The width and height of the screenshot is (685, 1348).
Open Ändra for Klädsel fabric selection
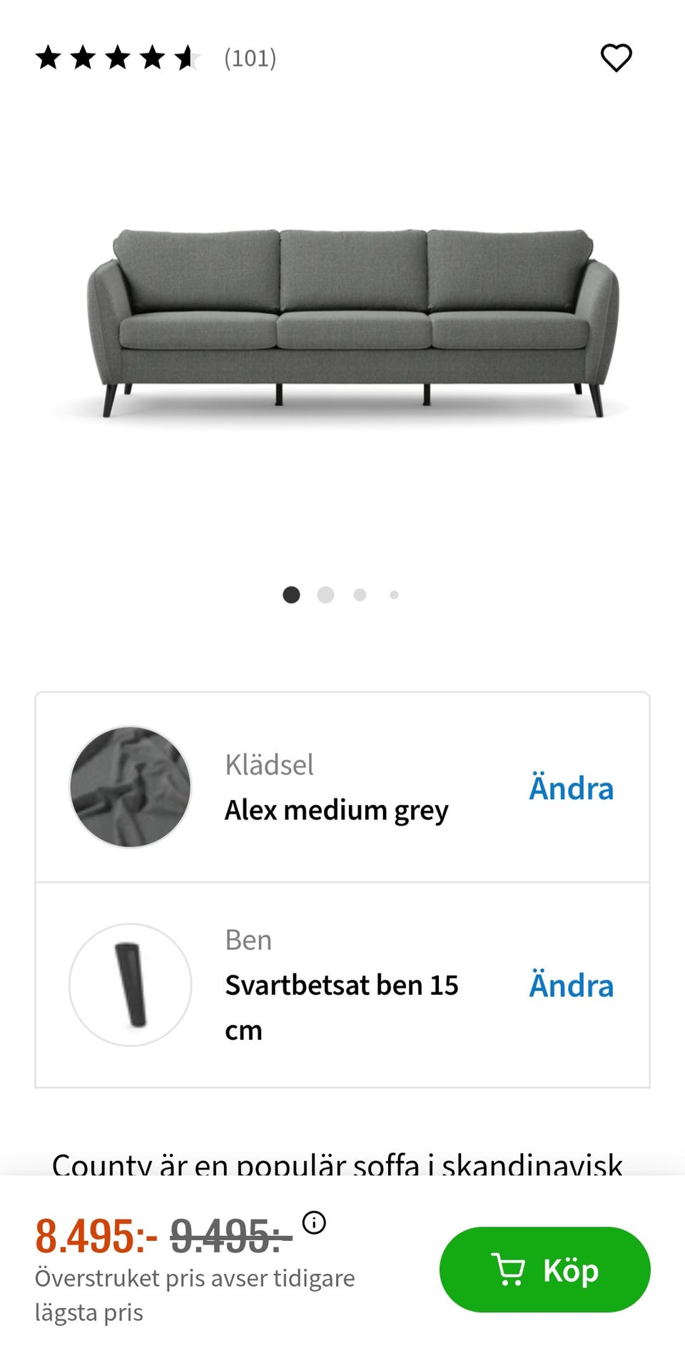tap(571, 788)
